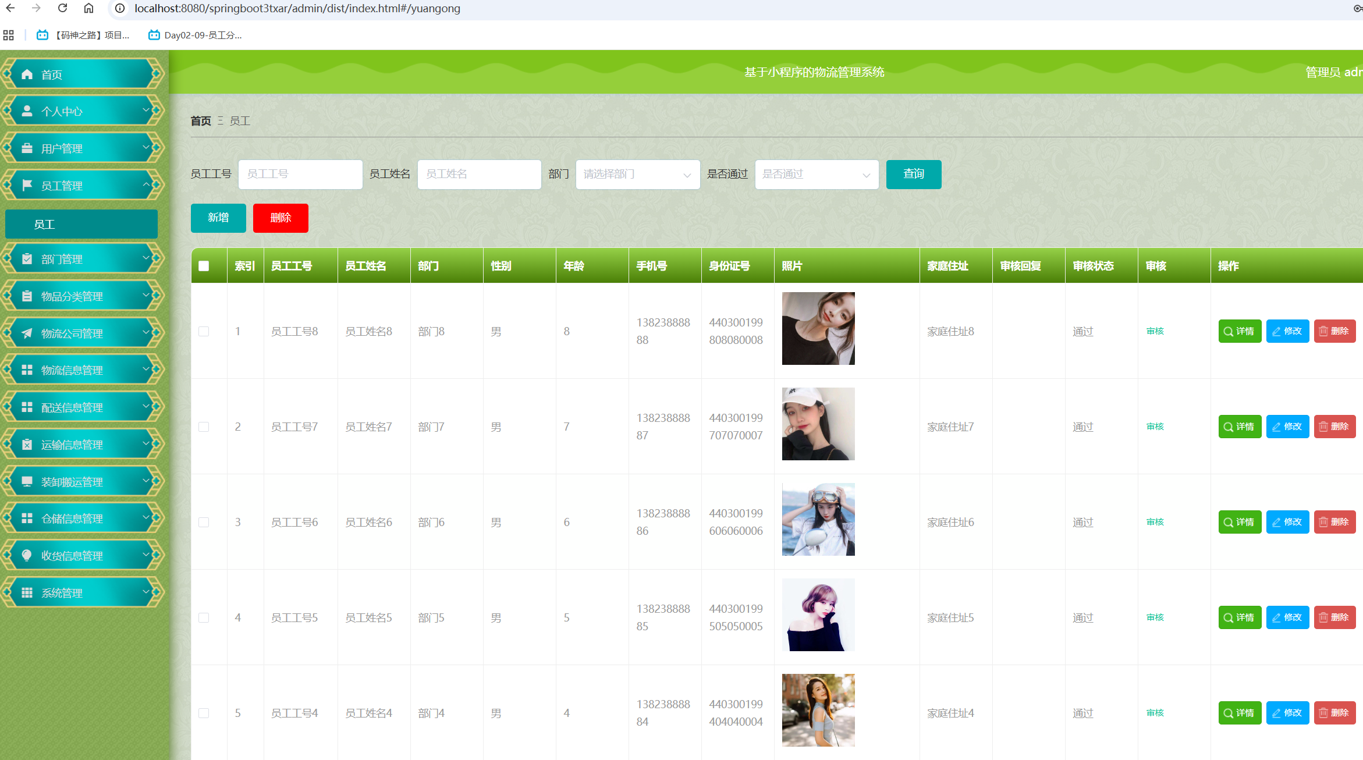Click the flag icon beside 员工管理

pos(27,186)
